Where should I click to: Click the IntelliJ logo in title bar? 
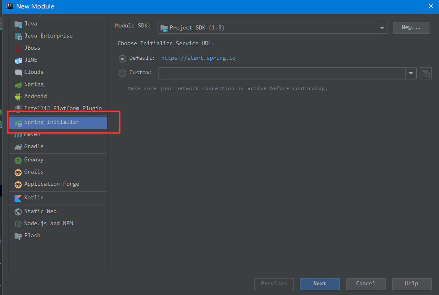coord(10,6)
